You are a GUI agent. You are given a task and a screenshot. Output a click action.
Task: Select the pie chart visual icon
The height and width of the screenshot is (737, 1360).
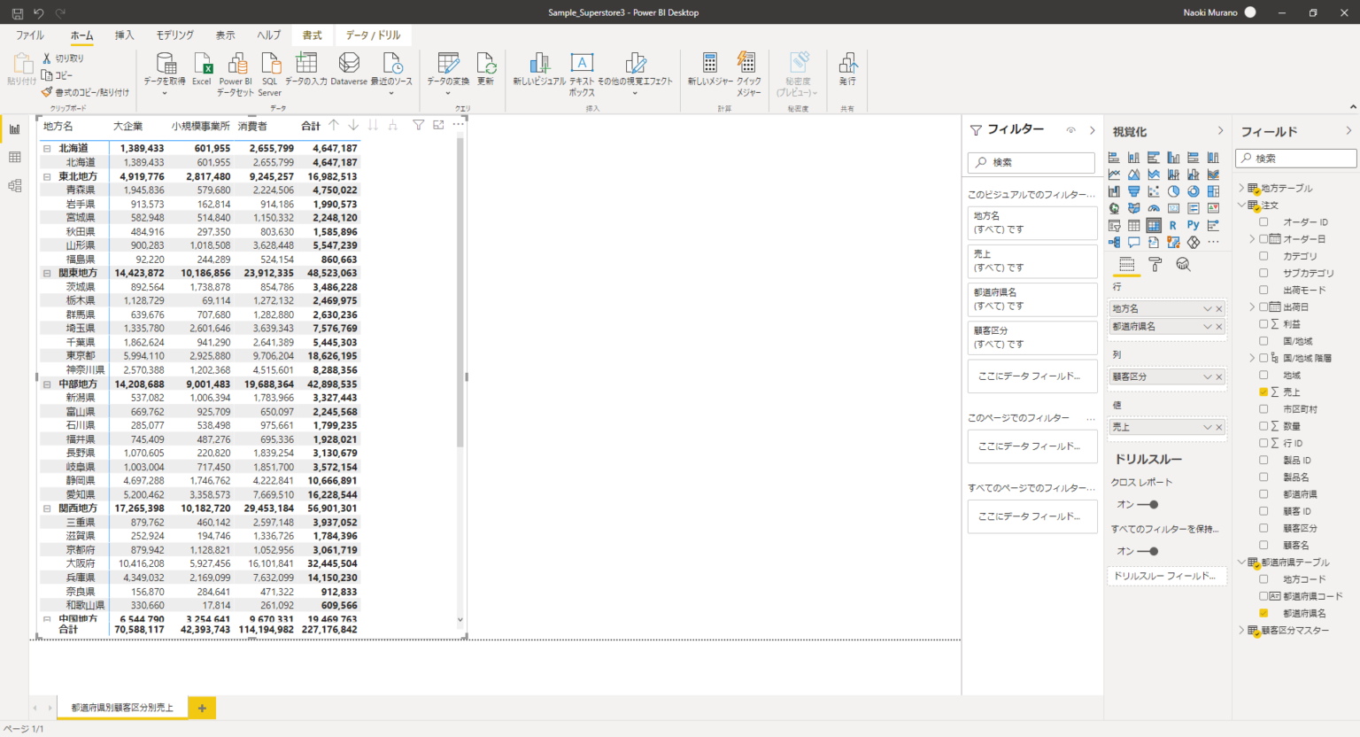[x=1173, y=191]
